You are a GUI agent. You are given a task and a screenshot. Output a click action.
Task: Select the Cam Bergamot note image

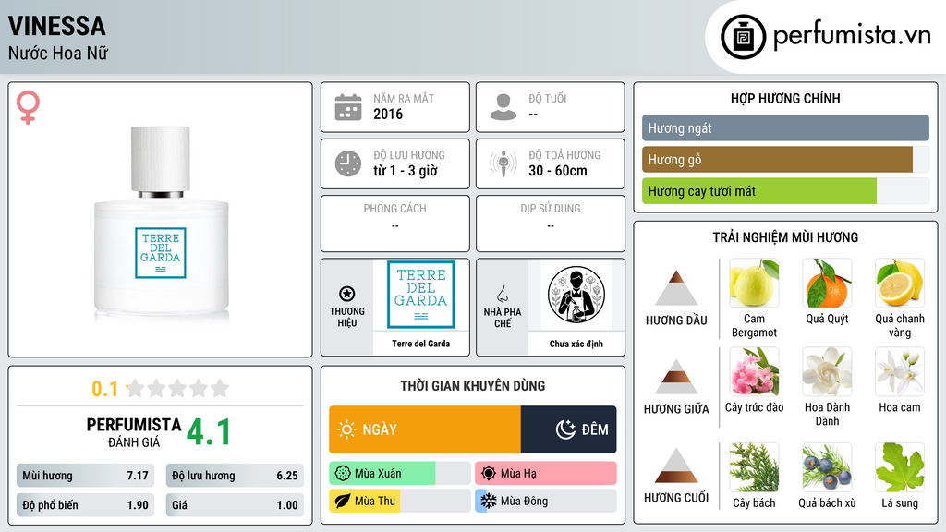754,283
